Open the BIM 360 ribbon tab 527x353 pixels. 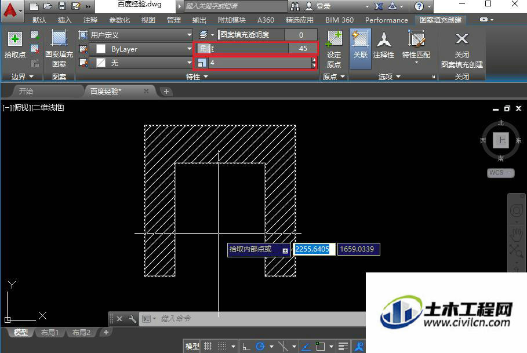[x=340, y=20]
